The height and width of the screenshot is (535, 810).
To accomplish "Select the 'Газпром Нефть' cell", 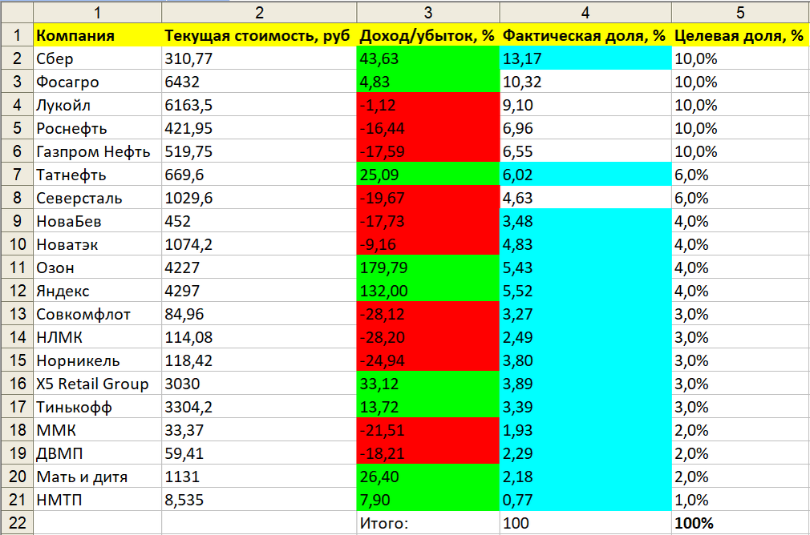I will [x=97, y=151].
